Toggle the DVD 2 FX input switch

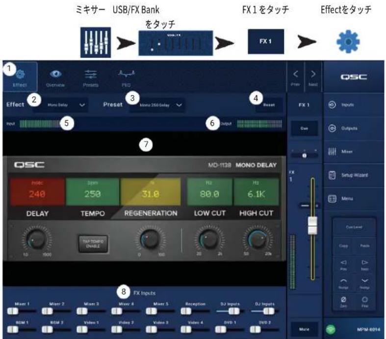coord(264,329)
